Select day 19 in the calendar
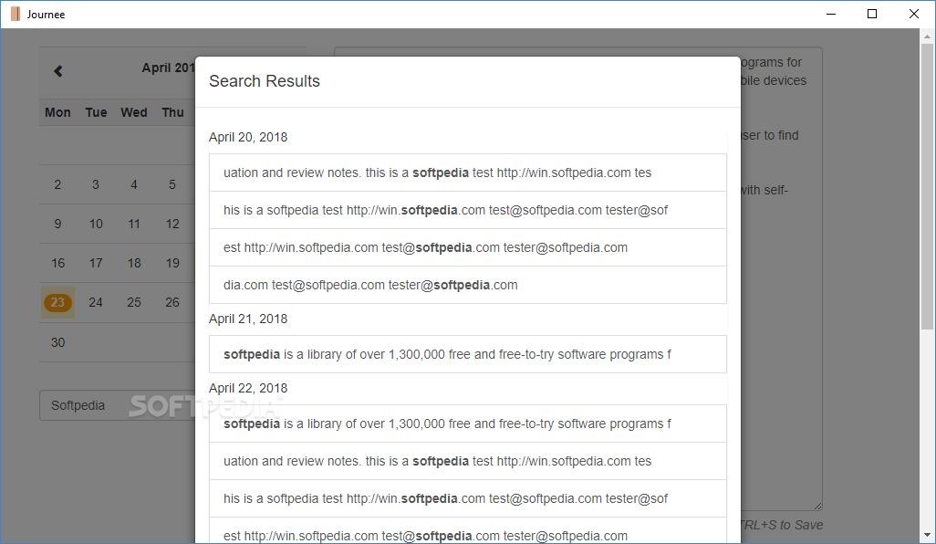This screenshot has width=936, height=544. [172, 264]
